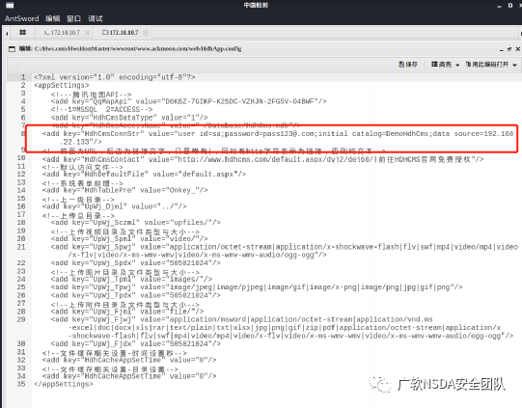This screenshot has height=408, width=522.
Task: Open the 窗口 menu
Action: [x=73, y=18]
